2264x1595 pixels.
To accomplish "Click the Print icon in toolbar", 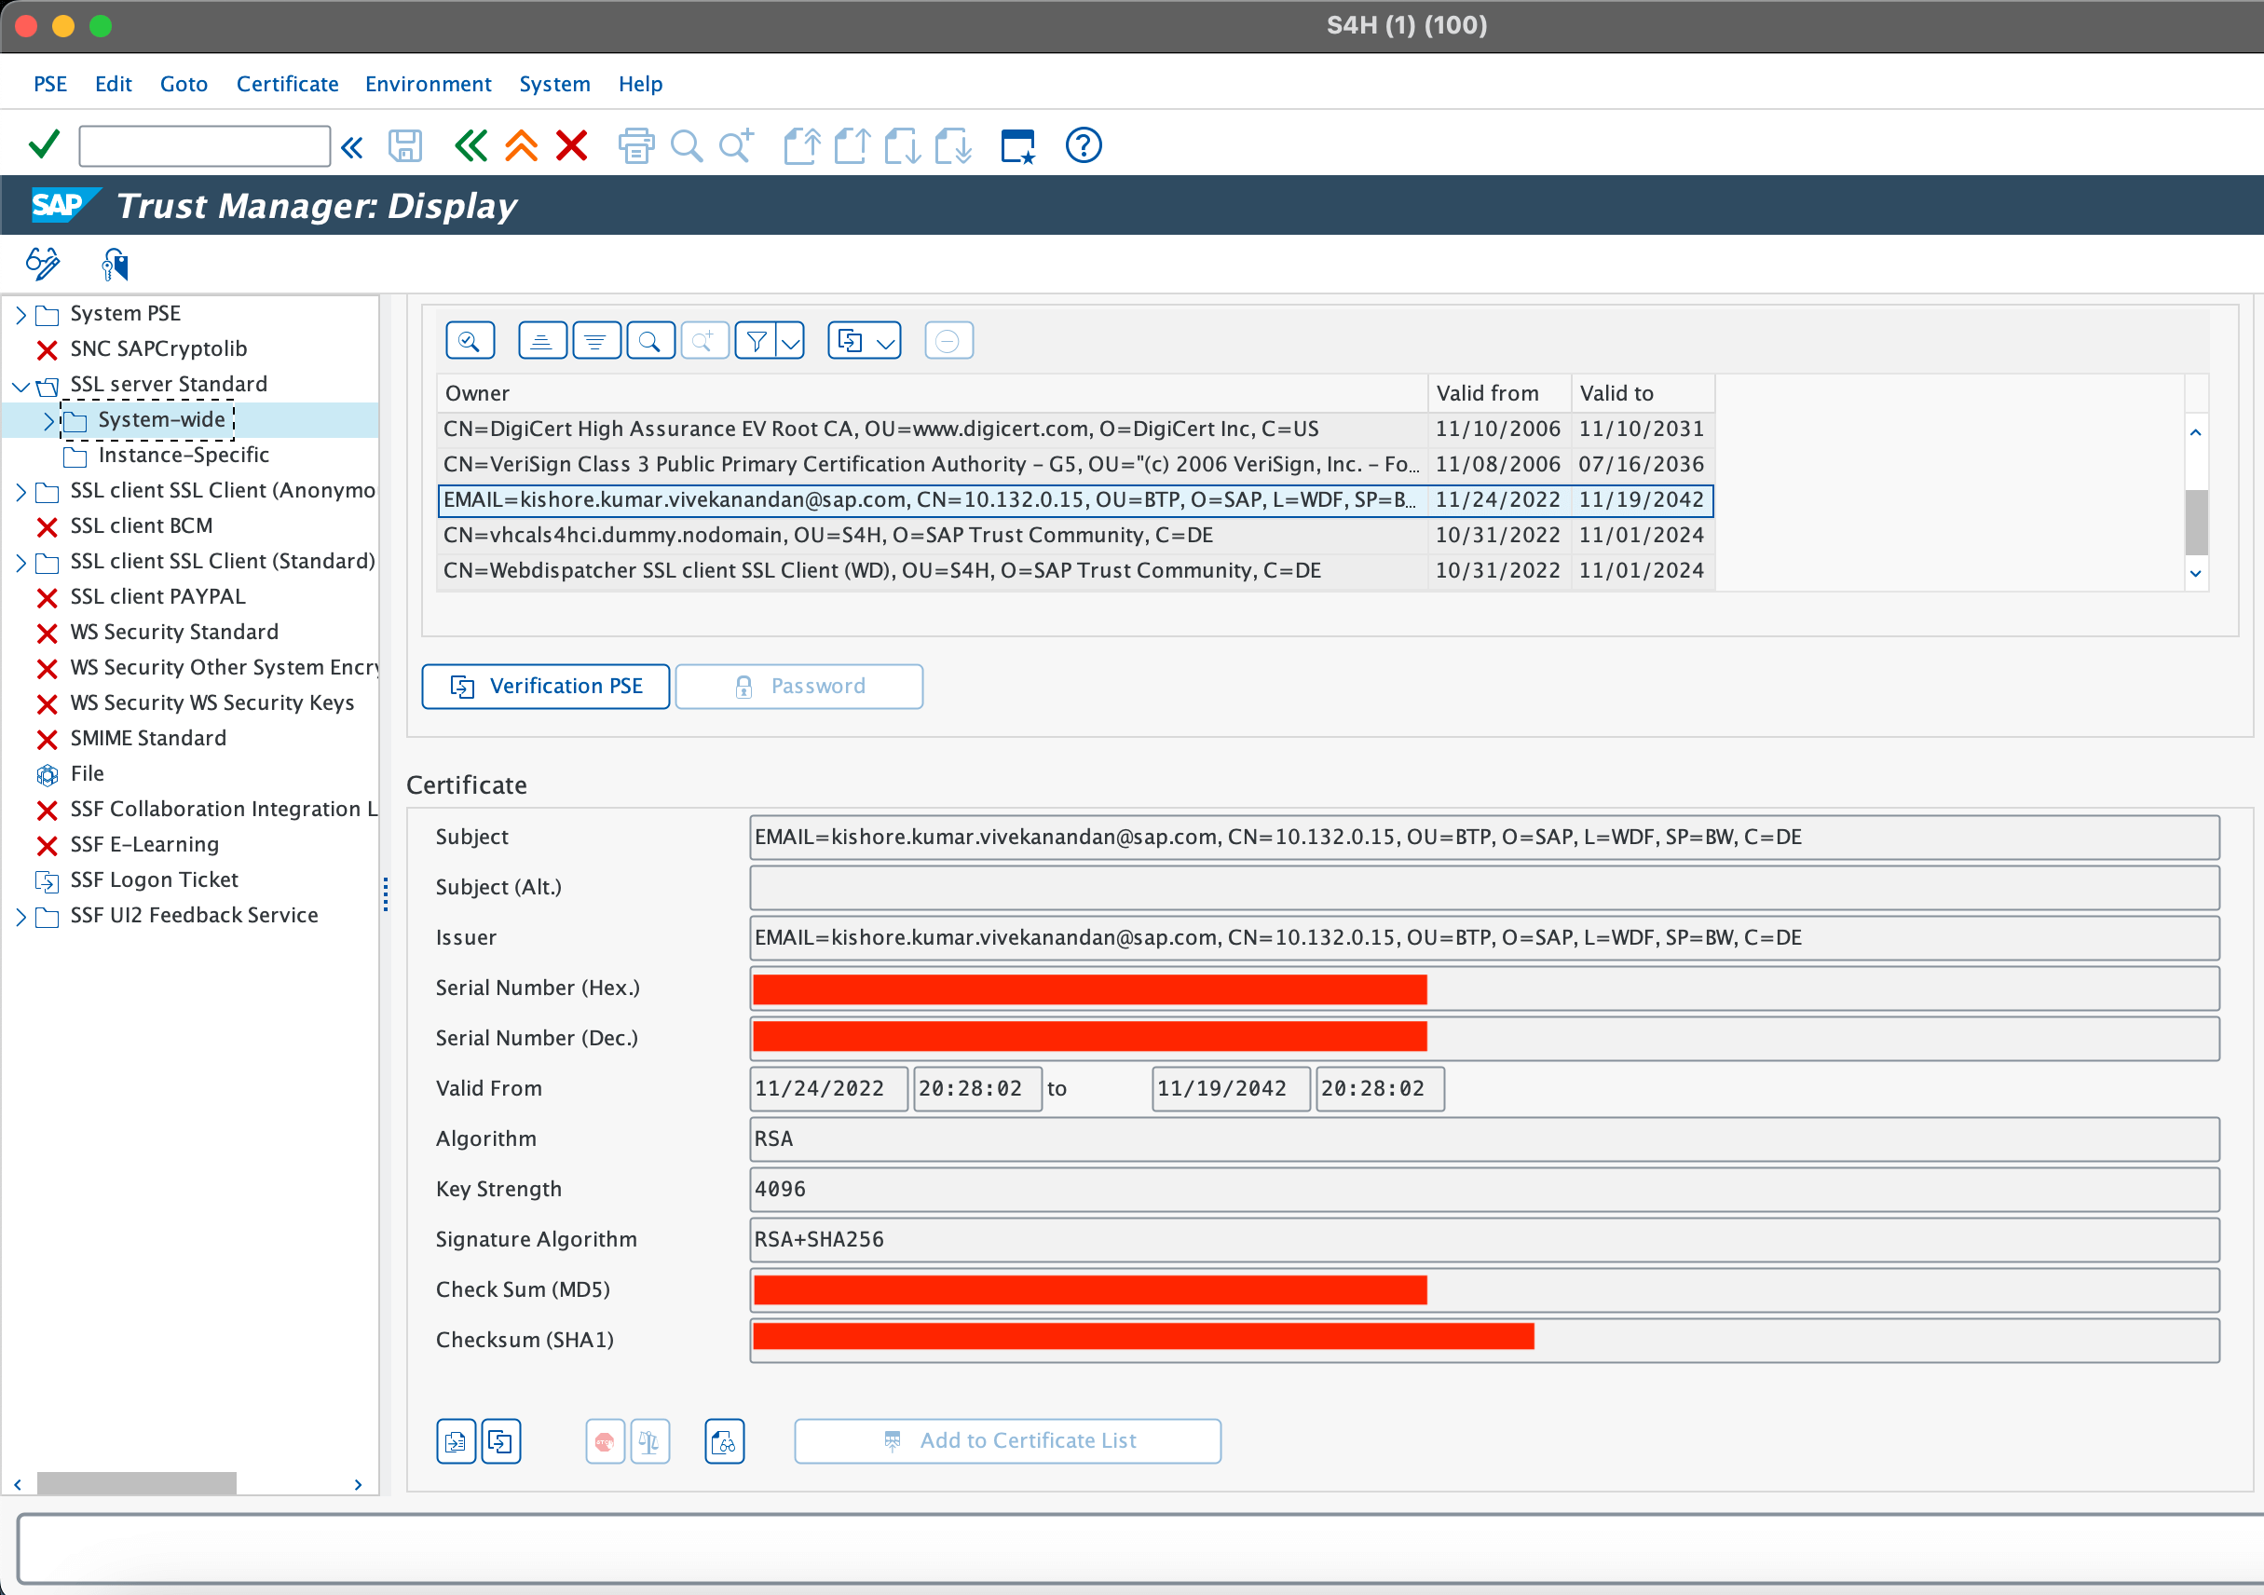I will click(636, 146).
